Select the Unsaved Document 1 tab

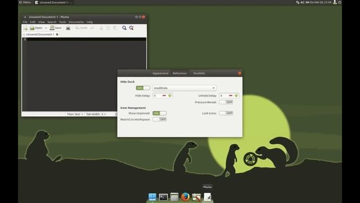click(40, 34)
